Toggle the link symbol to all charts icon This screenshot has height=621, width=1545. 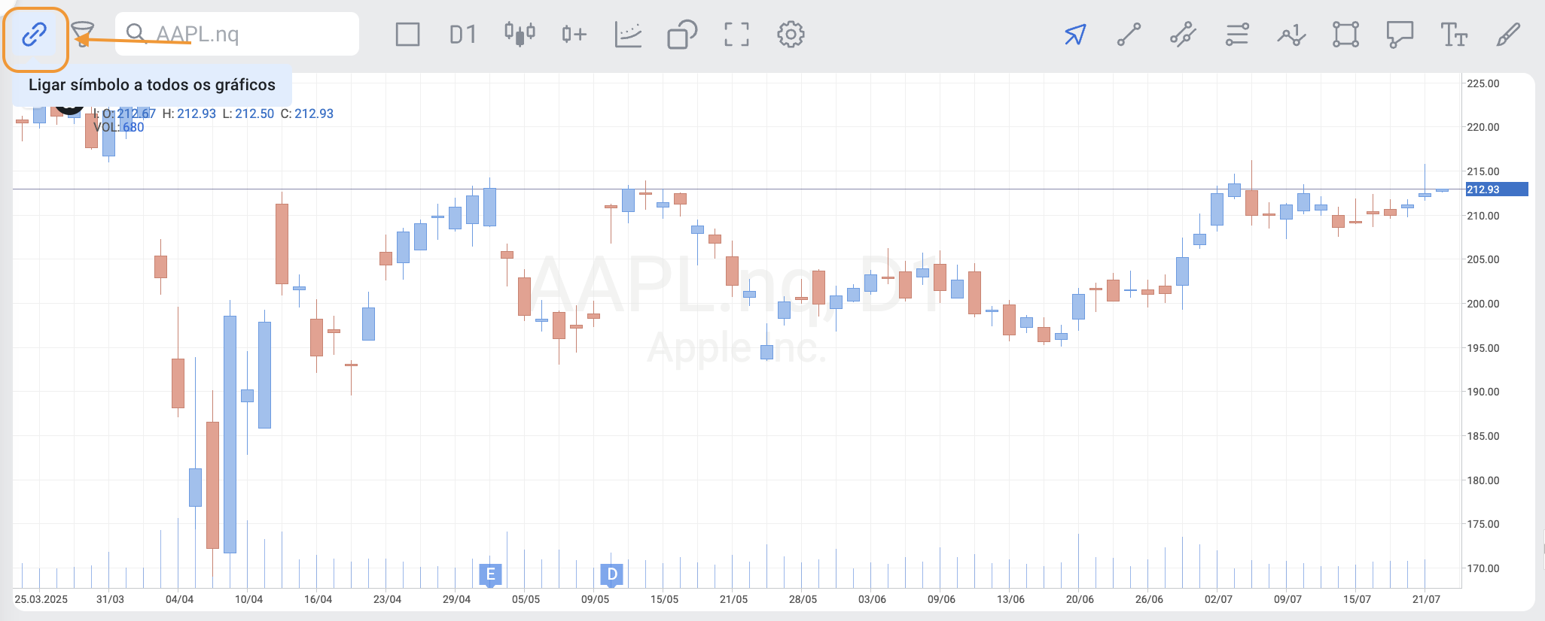(x=35, y=34)
